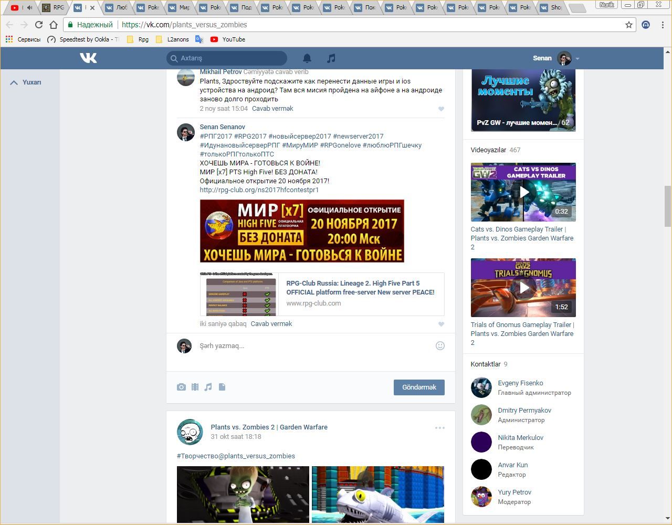The image size is (672, 525).
Task: Go to VK home via the logo
Action: [x=88, y=58]
